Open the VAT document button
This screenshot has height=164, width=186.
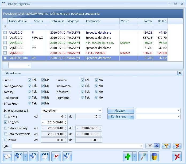click(45, 156)
